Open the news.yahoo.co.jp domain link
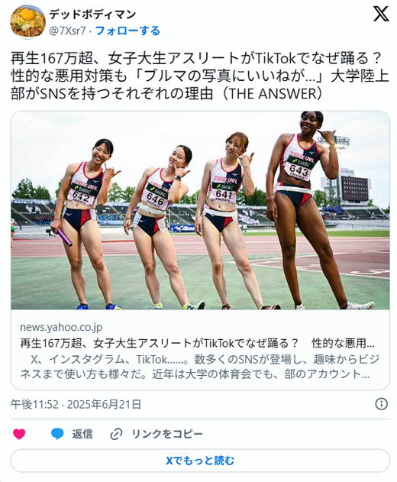397x482 pixels. [x=61, y=327]
